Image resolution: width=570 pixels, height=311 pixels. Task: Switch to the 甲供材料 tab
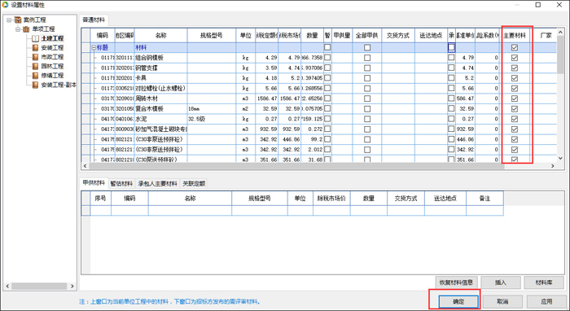coord(94,182)
